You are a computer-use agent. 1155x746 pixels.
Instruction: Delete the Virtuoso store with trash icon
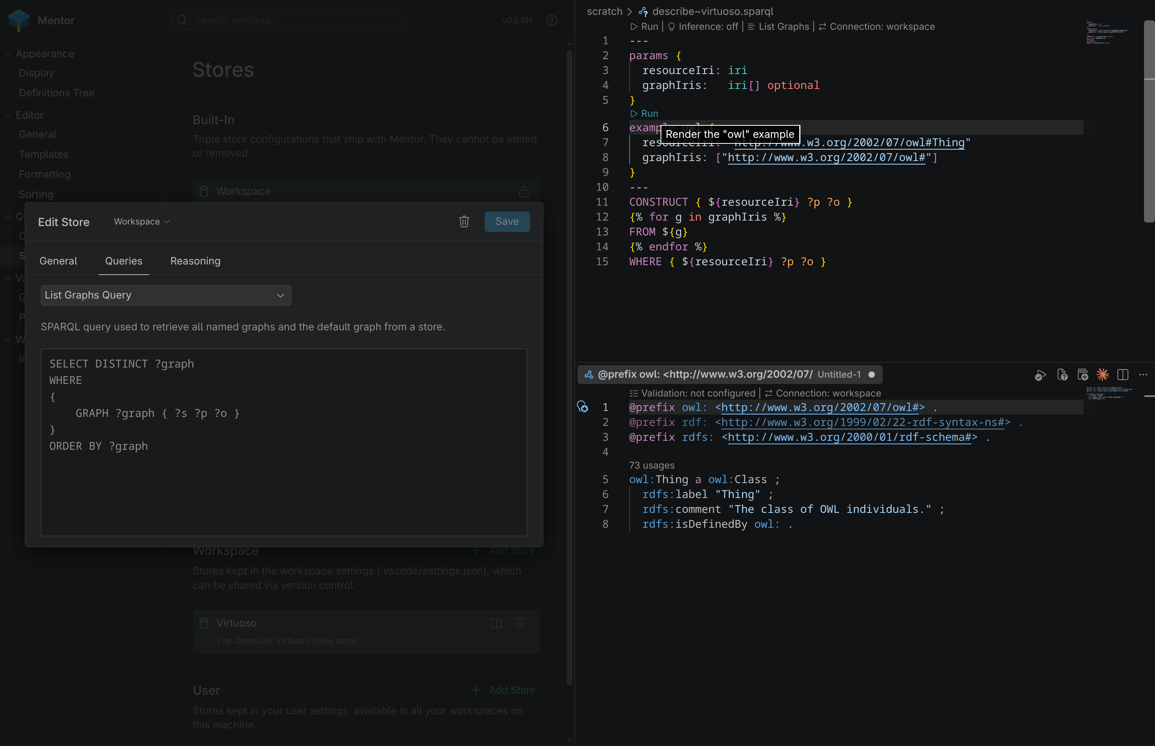coord(520,623)
